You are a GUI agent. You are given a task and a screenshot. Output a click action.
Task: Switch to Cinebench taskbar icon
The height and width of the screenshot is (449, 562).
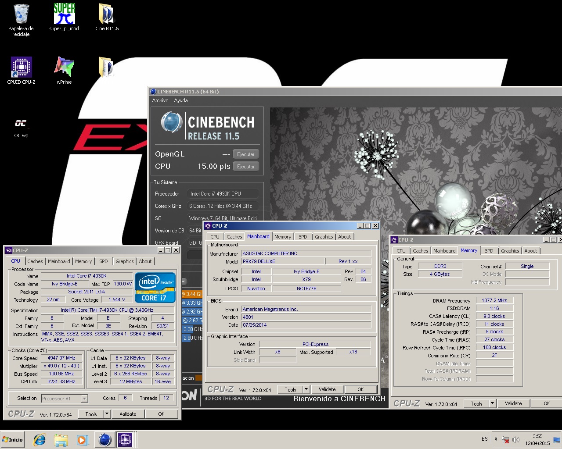point(104,440)
